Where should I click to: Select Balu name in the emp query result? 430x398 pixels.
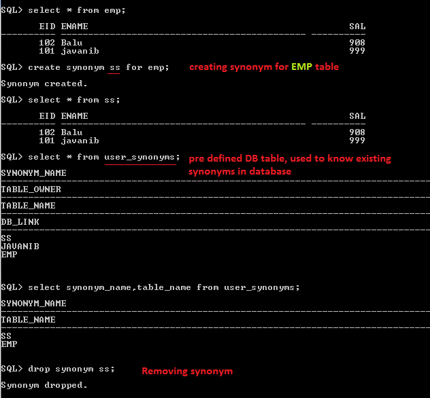(x=71, y=43)
